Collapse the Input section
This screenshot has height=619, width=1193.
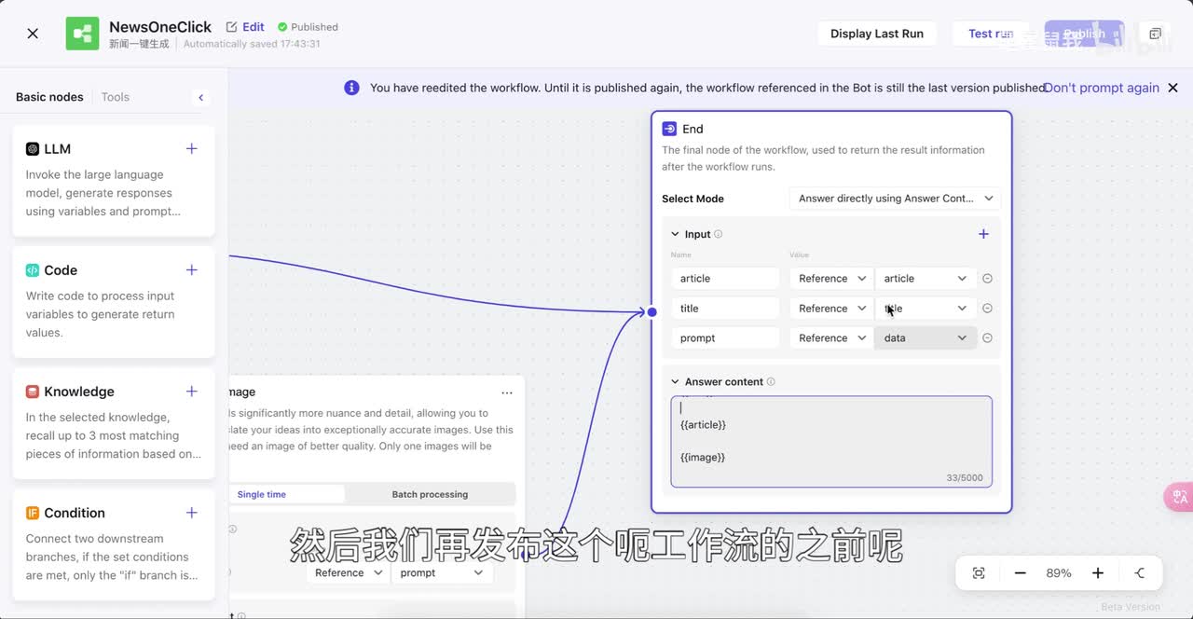(676, 235)
